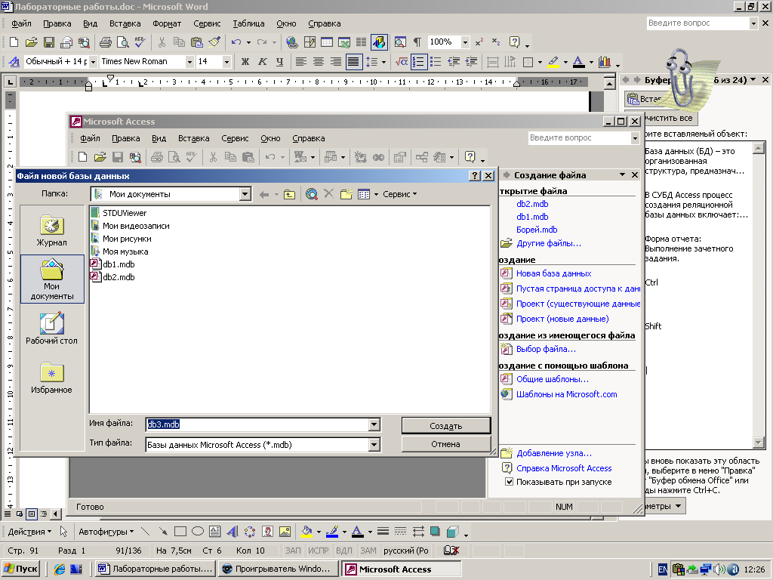This screenshot has height=580, width=773.
Task: Click Проигрыватель Windows taskbar button
Action: [278, 569]
